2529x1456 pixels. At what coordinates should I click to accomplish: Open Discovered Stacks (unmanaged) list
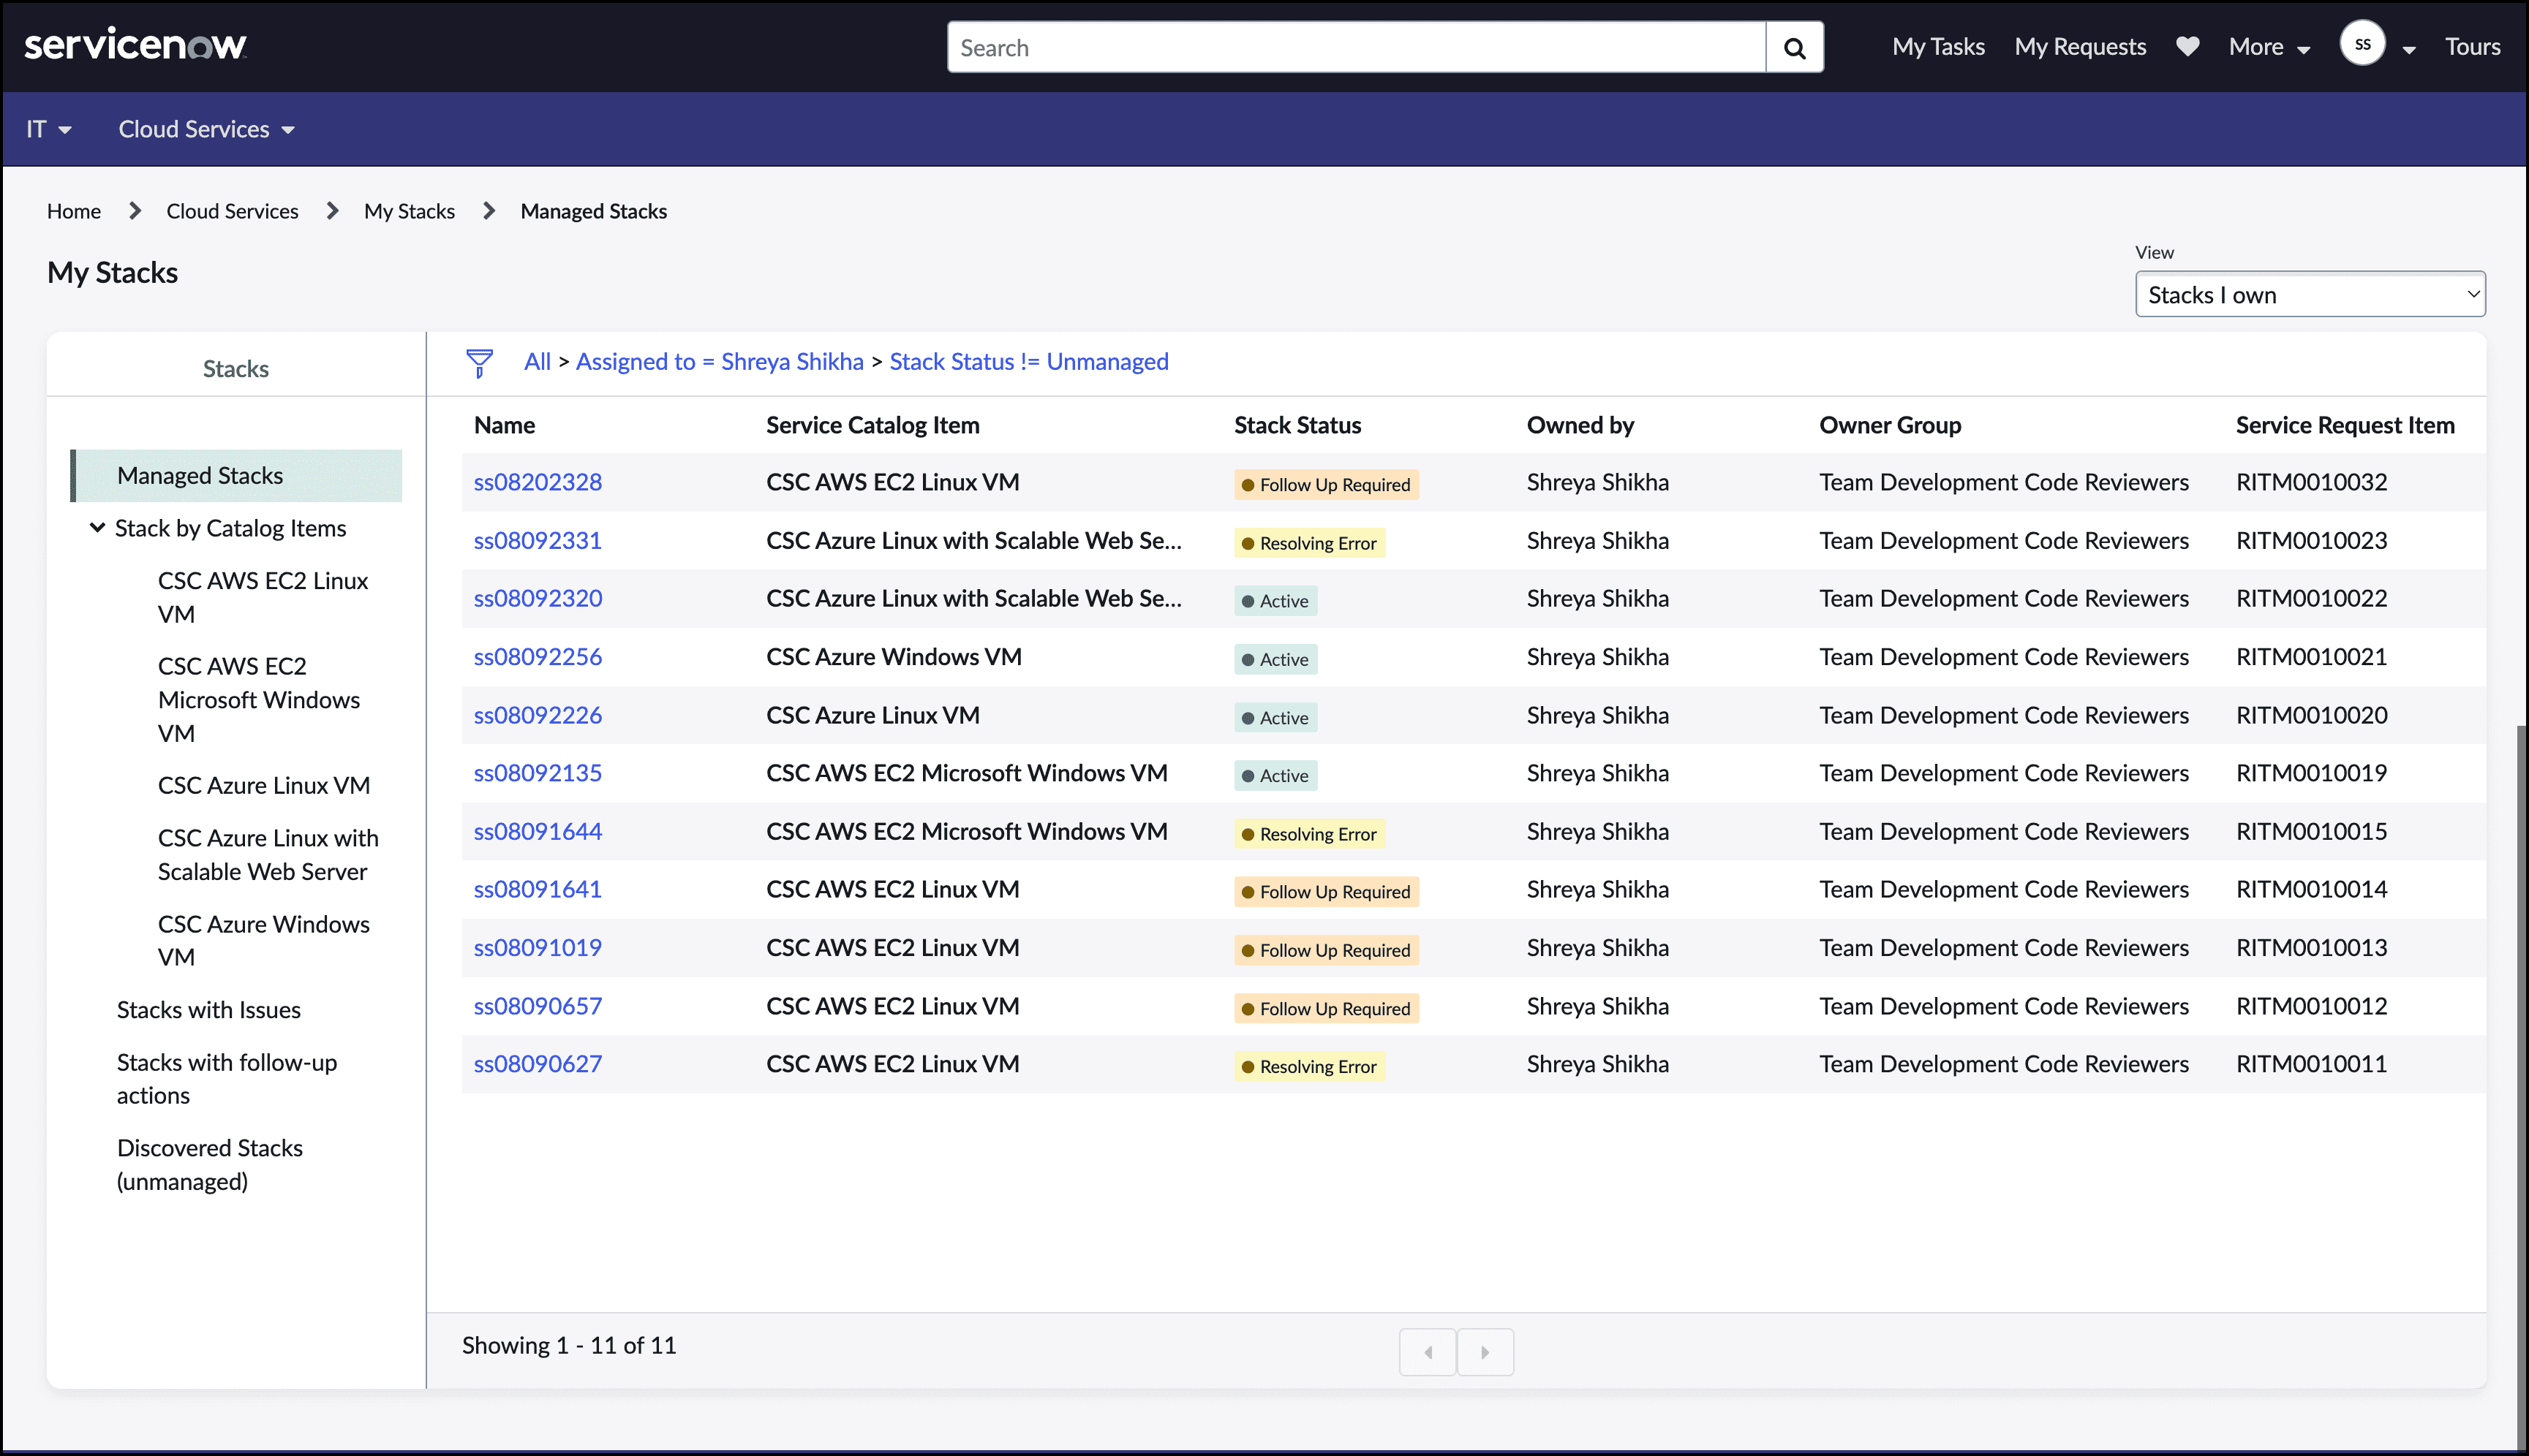tap(209, 1164)
